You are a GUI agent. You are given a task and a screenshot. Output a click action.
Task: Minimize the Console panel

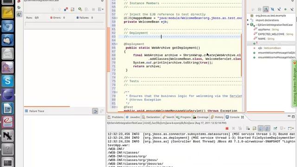pyautogui.click(x=289, y=116)
